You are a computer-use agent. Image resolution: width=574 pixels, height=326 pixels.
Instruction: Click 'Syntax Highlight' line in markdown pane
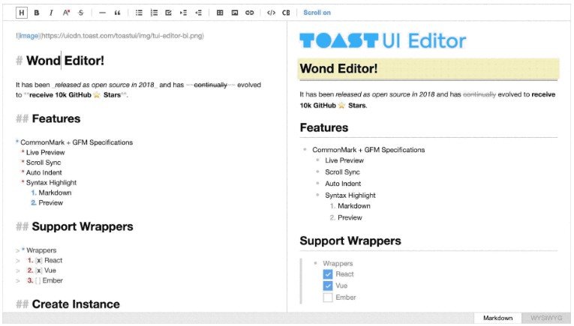pyautogui.click(x=51, y=183)
